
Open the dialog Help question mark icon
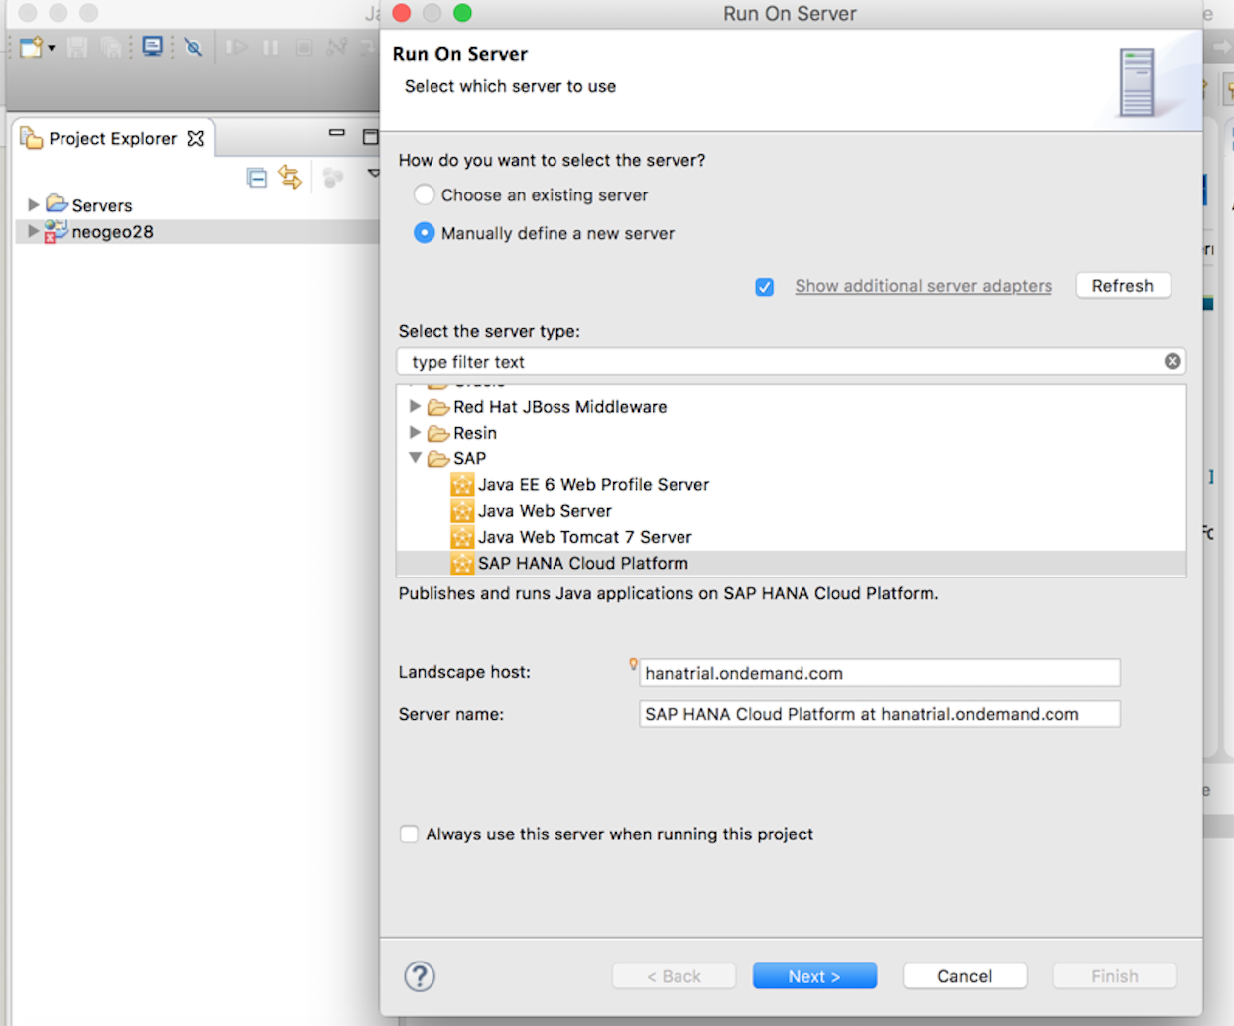click(420, 976)
